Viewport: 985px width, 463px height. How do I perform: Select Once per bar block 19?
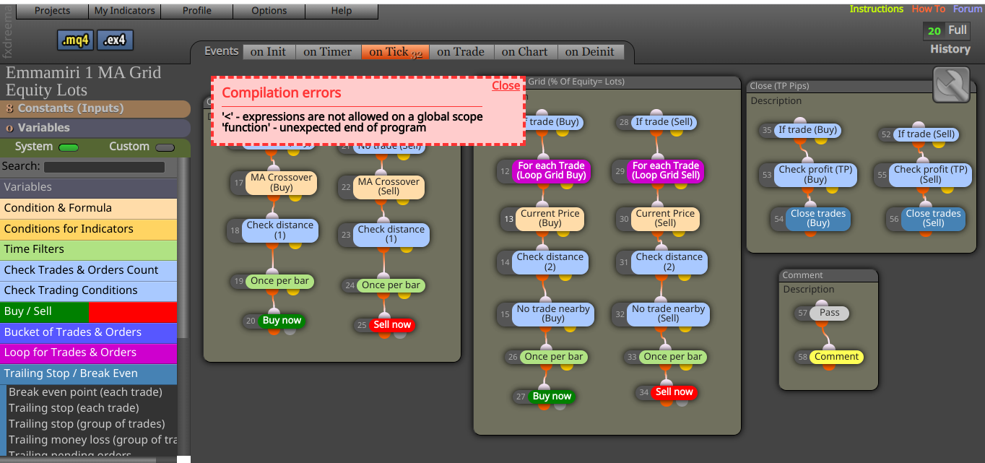pyautogui.click(x=280, y=282)
